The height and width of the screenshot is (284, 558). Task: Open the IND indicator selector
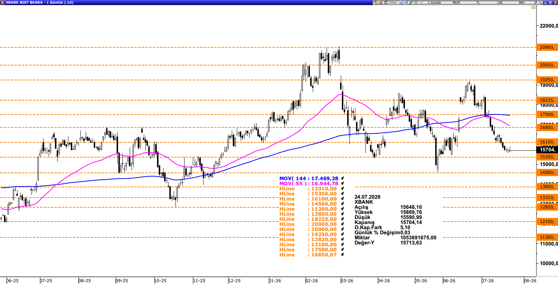(521, 3)
